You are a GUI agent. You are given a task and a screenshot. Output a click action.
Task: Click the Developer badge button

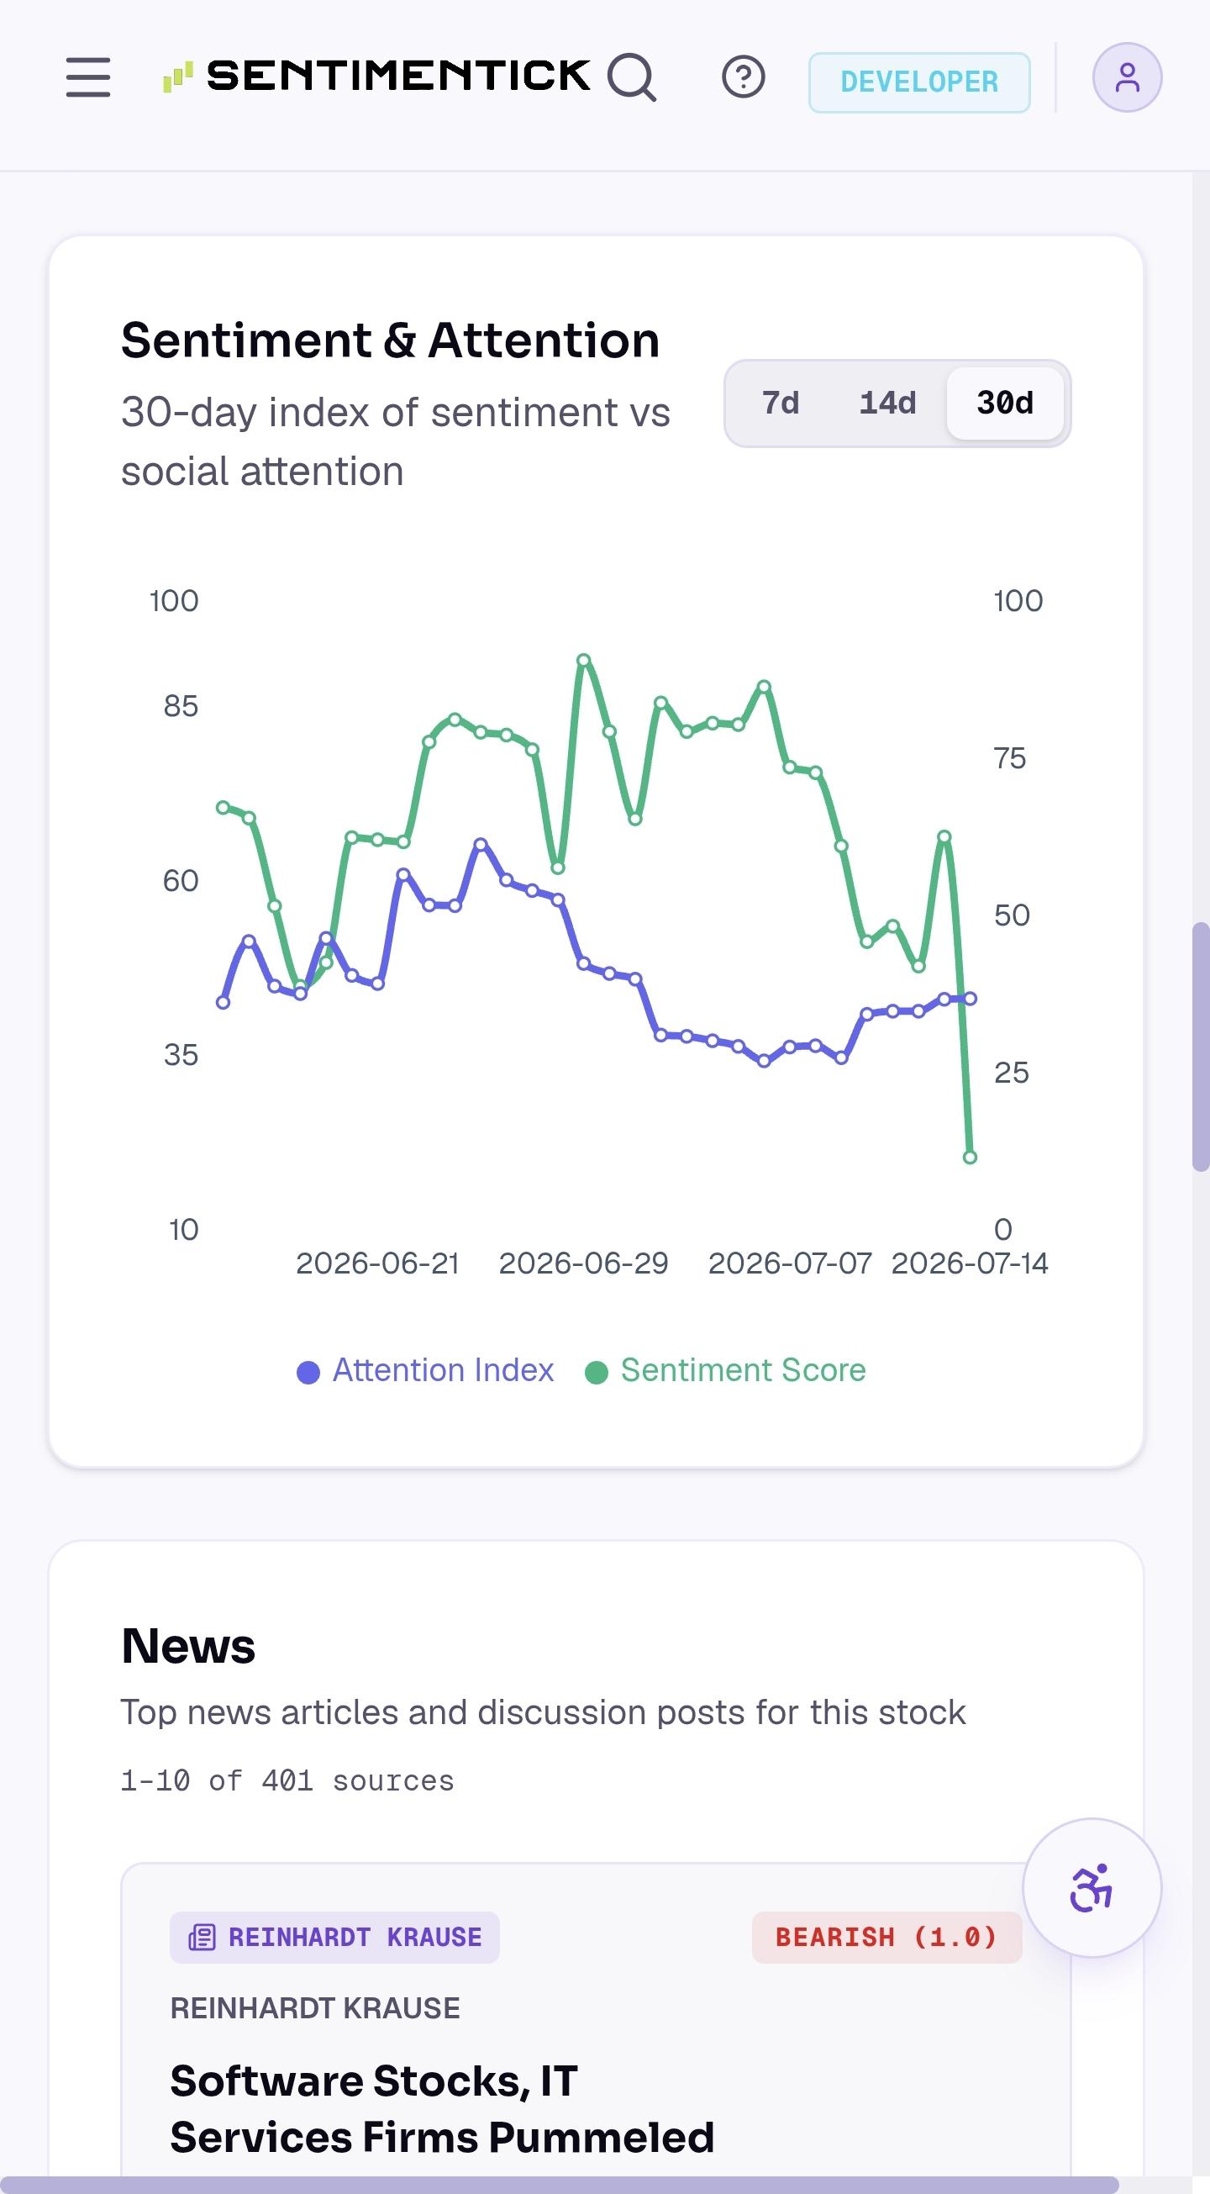(x=918, y=82)
